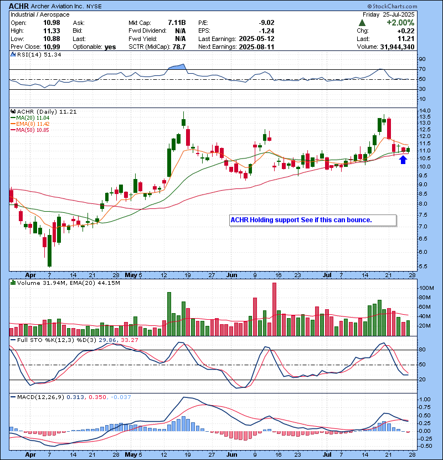The width and height of the screenshot is (443, 460).
Task: Click the Archer Aviation Inc. company name
Action: [x=57, y=6]
